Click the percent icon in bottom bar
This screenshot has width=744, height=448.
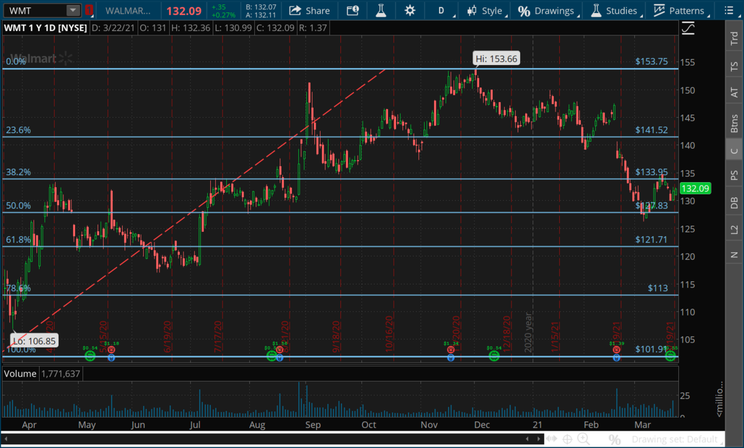click(614, 439)
